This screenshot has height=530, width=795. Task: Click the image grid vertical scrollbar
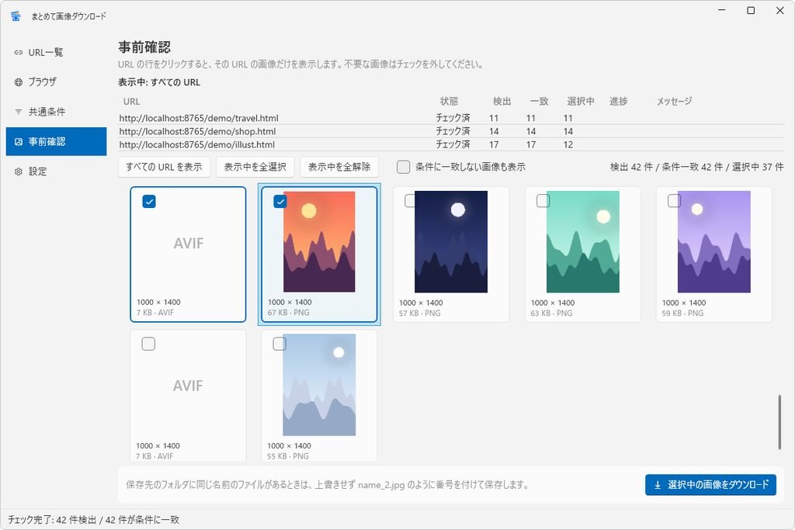pos(779,422)
